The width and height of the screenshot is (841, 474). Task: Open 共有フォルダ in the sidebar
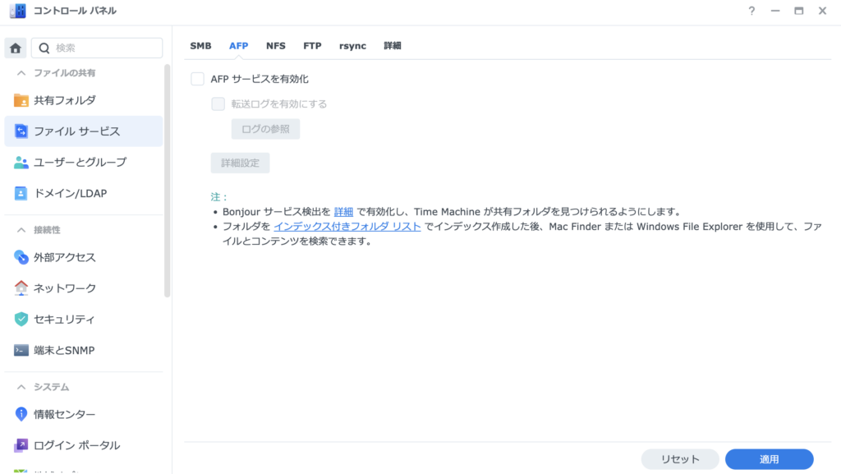84,100
